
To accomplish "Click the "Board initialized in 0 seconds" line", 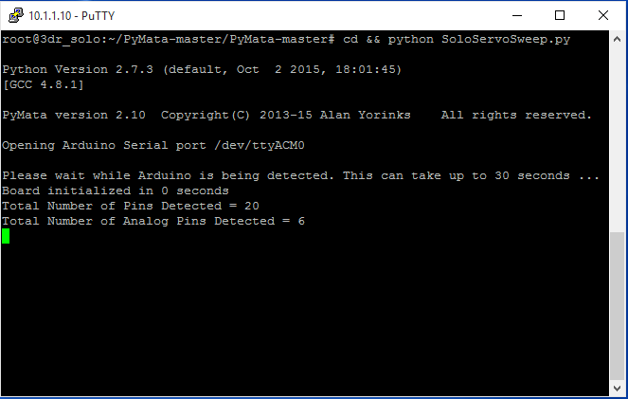I will pos(115,190).
